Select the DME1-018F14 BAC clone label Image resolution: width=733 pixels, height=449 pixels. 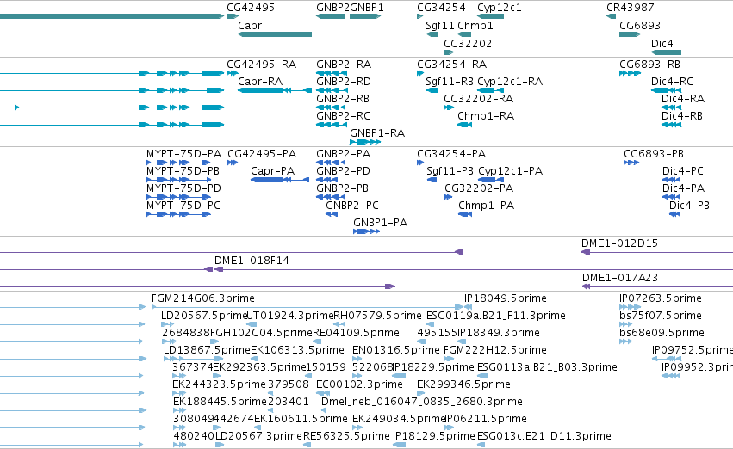coord(252,261)
